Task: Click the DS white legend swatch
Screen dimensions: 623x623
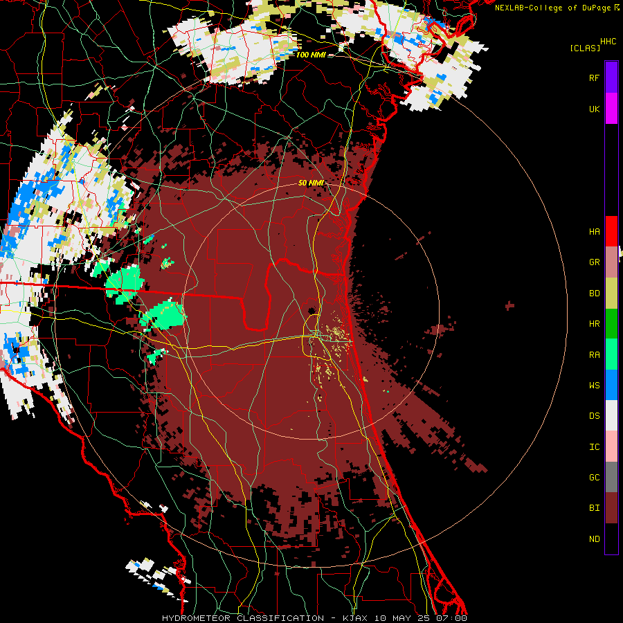Action: coord(611,415)
